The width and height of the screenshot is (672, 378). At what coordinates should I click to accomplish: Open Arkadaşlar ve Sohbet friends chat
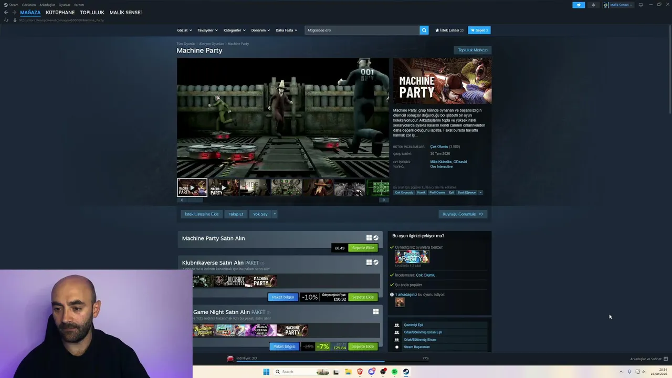tap(649, 359)
